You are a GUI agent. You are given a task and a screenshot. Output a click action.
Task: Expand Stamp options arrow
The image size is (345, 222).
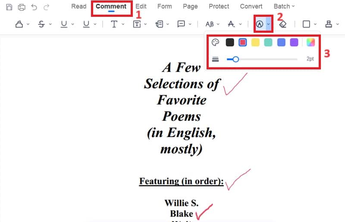pos(338,24)
